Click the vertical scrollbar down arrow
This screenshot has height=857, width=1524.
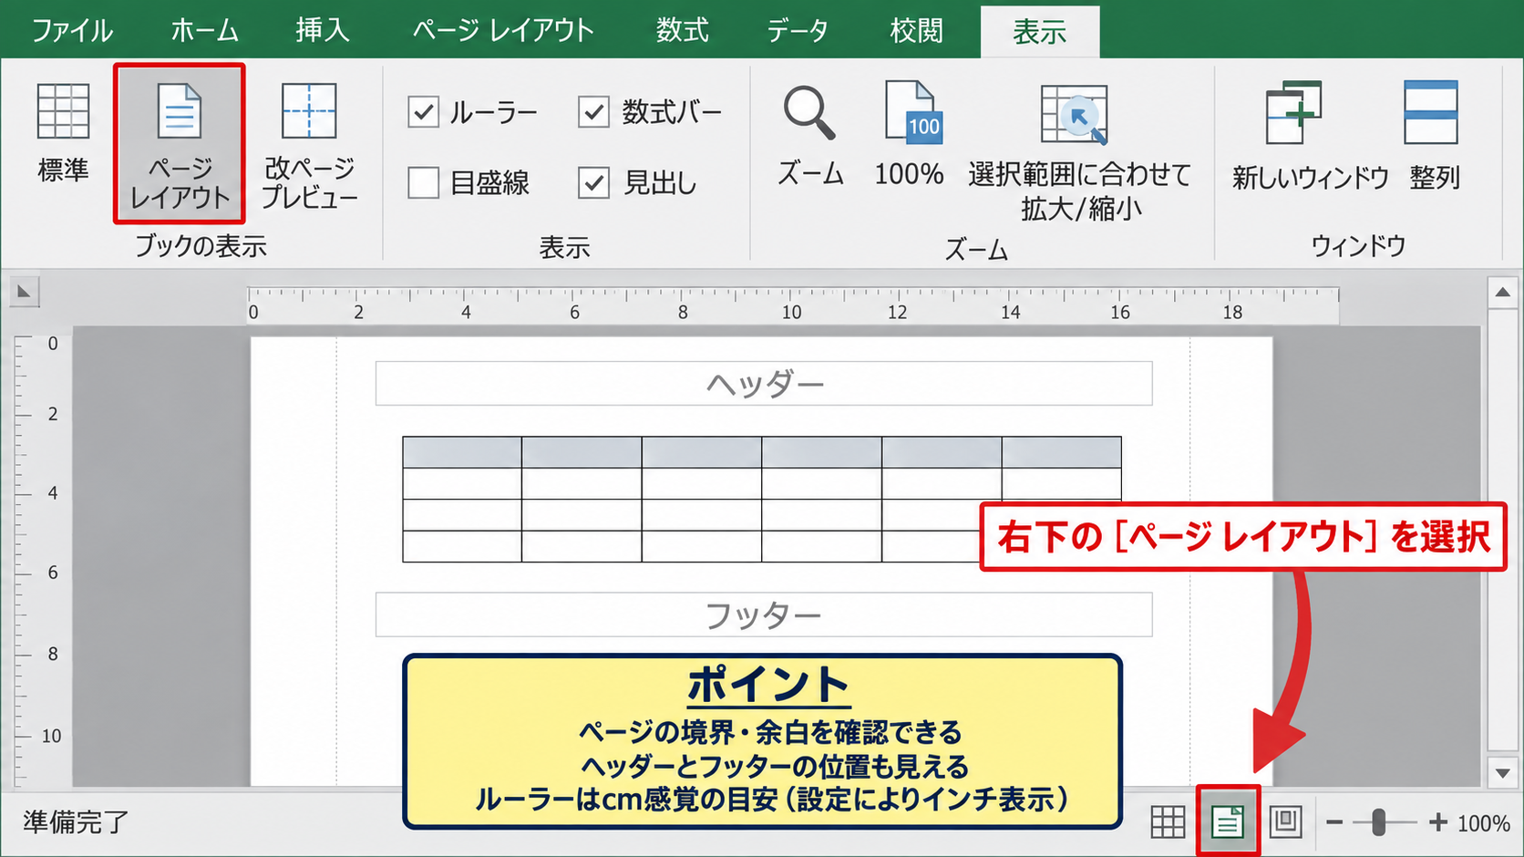(1503, 773)
